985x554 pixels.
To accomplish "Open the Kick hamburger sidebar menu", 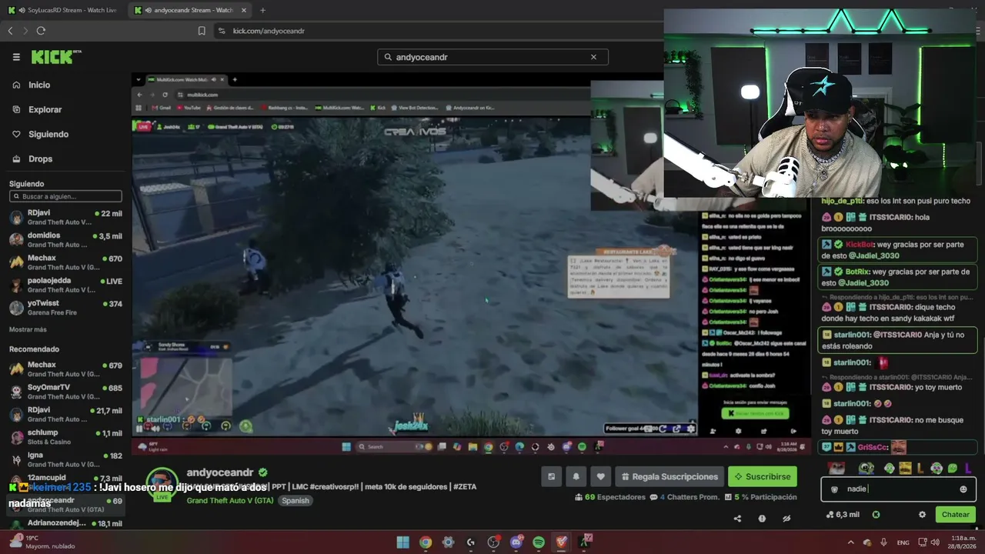I will [16, 57].
